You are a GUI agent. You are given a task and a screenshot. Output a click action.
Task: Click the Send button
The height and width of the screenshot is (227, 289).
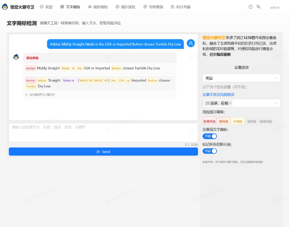(x=103, y=152)
